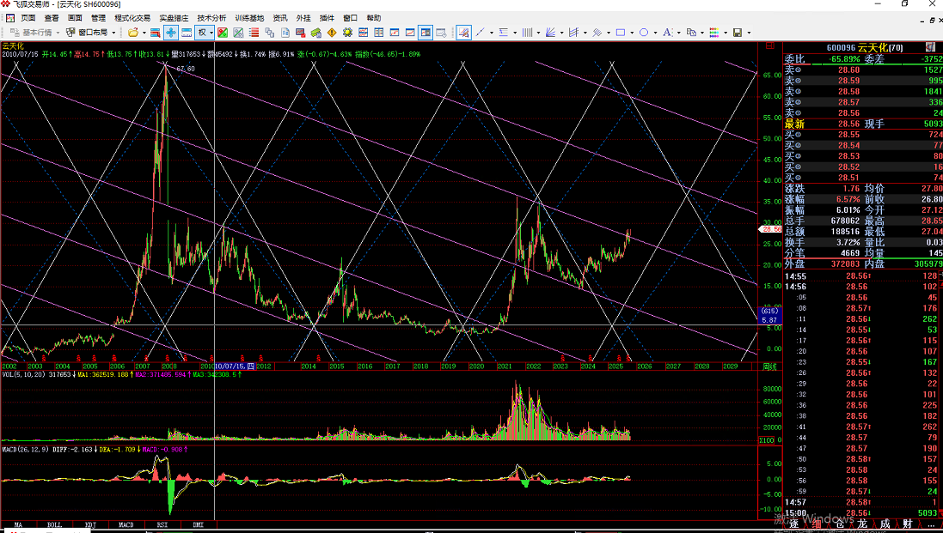Click the 15:00 trade time entry
The height and width of the screenshot is (533, 943).
pyautogui.click(x=795, y=513)
